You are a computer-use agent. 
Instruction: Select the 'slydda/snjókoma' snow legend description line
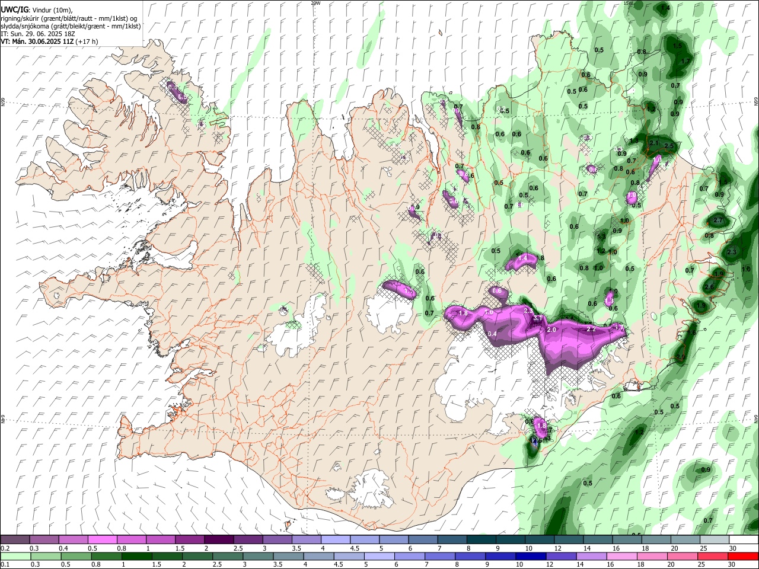pos(71,26)
